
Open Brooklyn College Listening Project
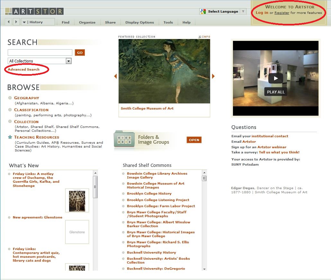(158, 200)
